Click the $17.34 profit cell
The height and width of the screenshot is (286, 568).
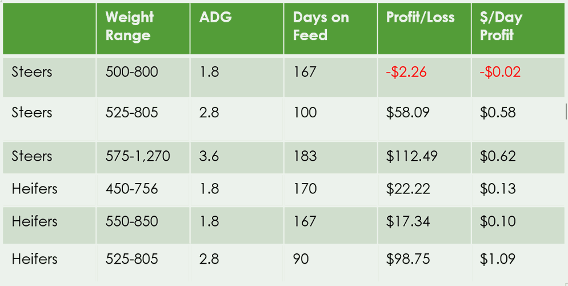(x=407, y=221)
